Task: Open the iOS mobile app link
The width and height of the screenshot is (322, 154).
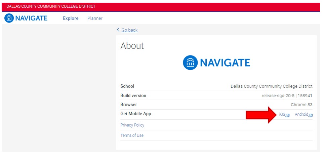Action: [x=282, y=115]
